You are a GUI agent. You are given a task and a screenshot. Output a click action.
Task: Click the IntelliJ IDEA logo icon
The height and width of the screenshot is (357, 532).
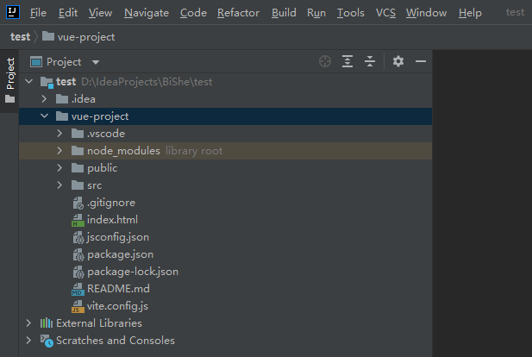(x=12, y=12)
